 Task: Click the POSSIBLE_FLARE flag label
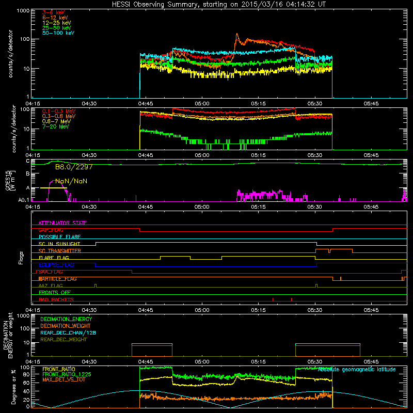pos(59,237)
